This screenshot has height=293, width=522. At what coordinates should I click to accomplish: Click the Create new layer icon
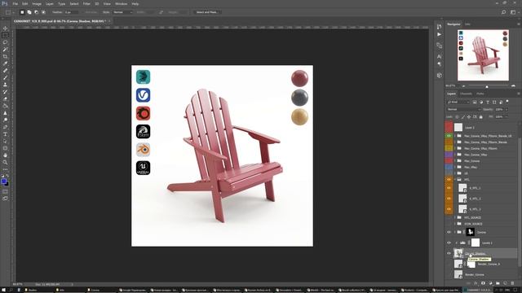(505, 283)
